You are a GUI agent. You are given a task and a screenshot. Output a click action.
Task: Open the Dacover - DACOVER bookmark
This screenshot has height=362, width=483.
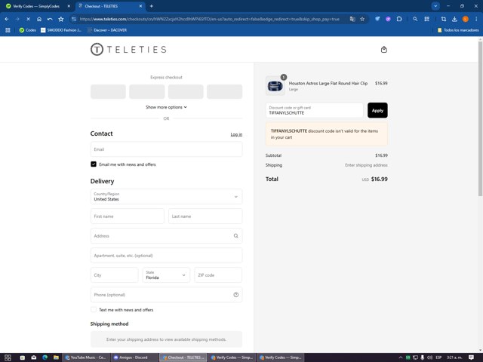tap(107, 30)
